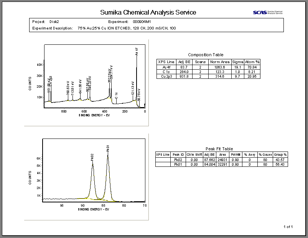Screen dimensions: 308x238
Task: Click the Norm Area column header
Action: [x=220, y=62]
